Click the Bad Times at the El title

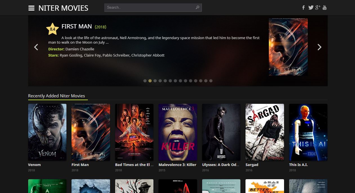(134, 165)
